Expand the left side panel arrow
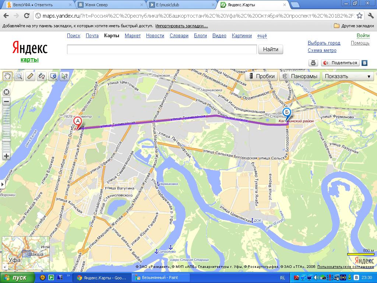Image resolution: width=377 pixels, height=283 pixels. [2, 185]
